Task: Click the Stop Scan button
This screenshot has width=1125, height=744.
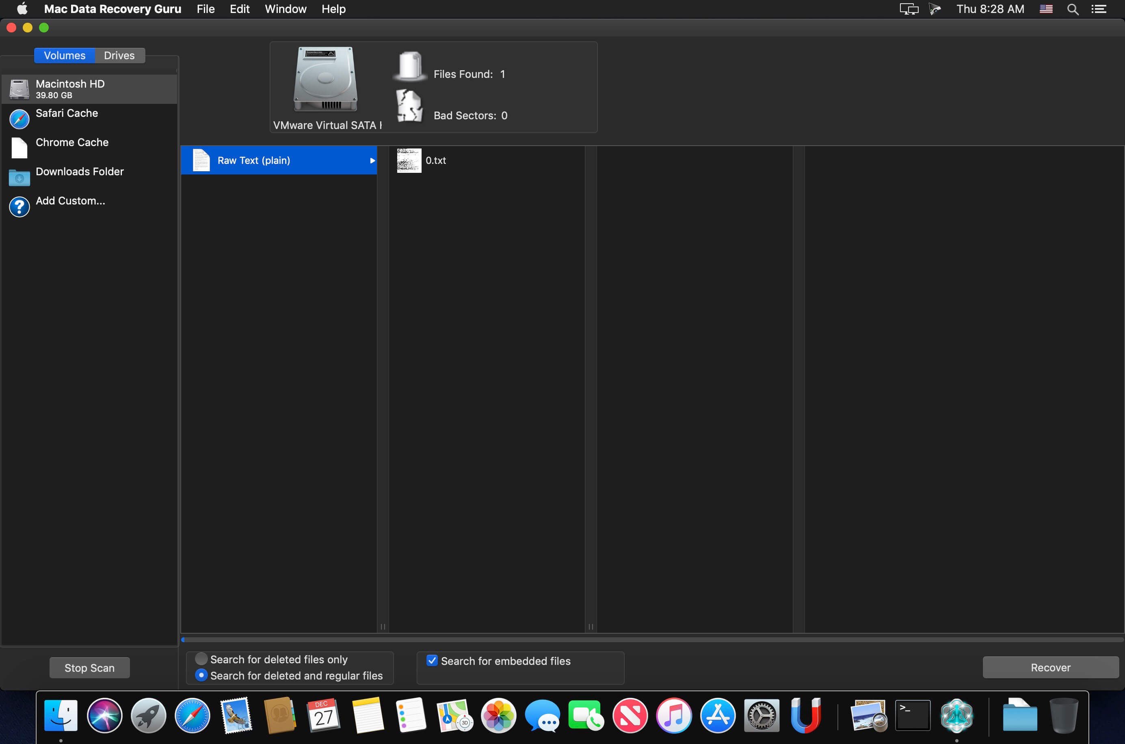Action: coord(90,668)
